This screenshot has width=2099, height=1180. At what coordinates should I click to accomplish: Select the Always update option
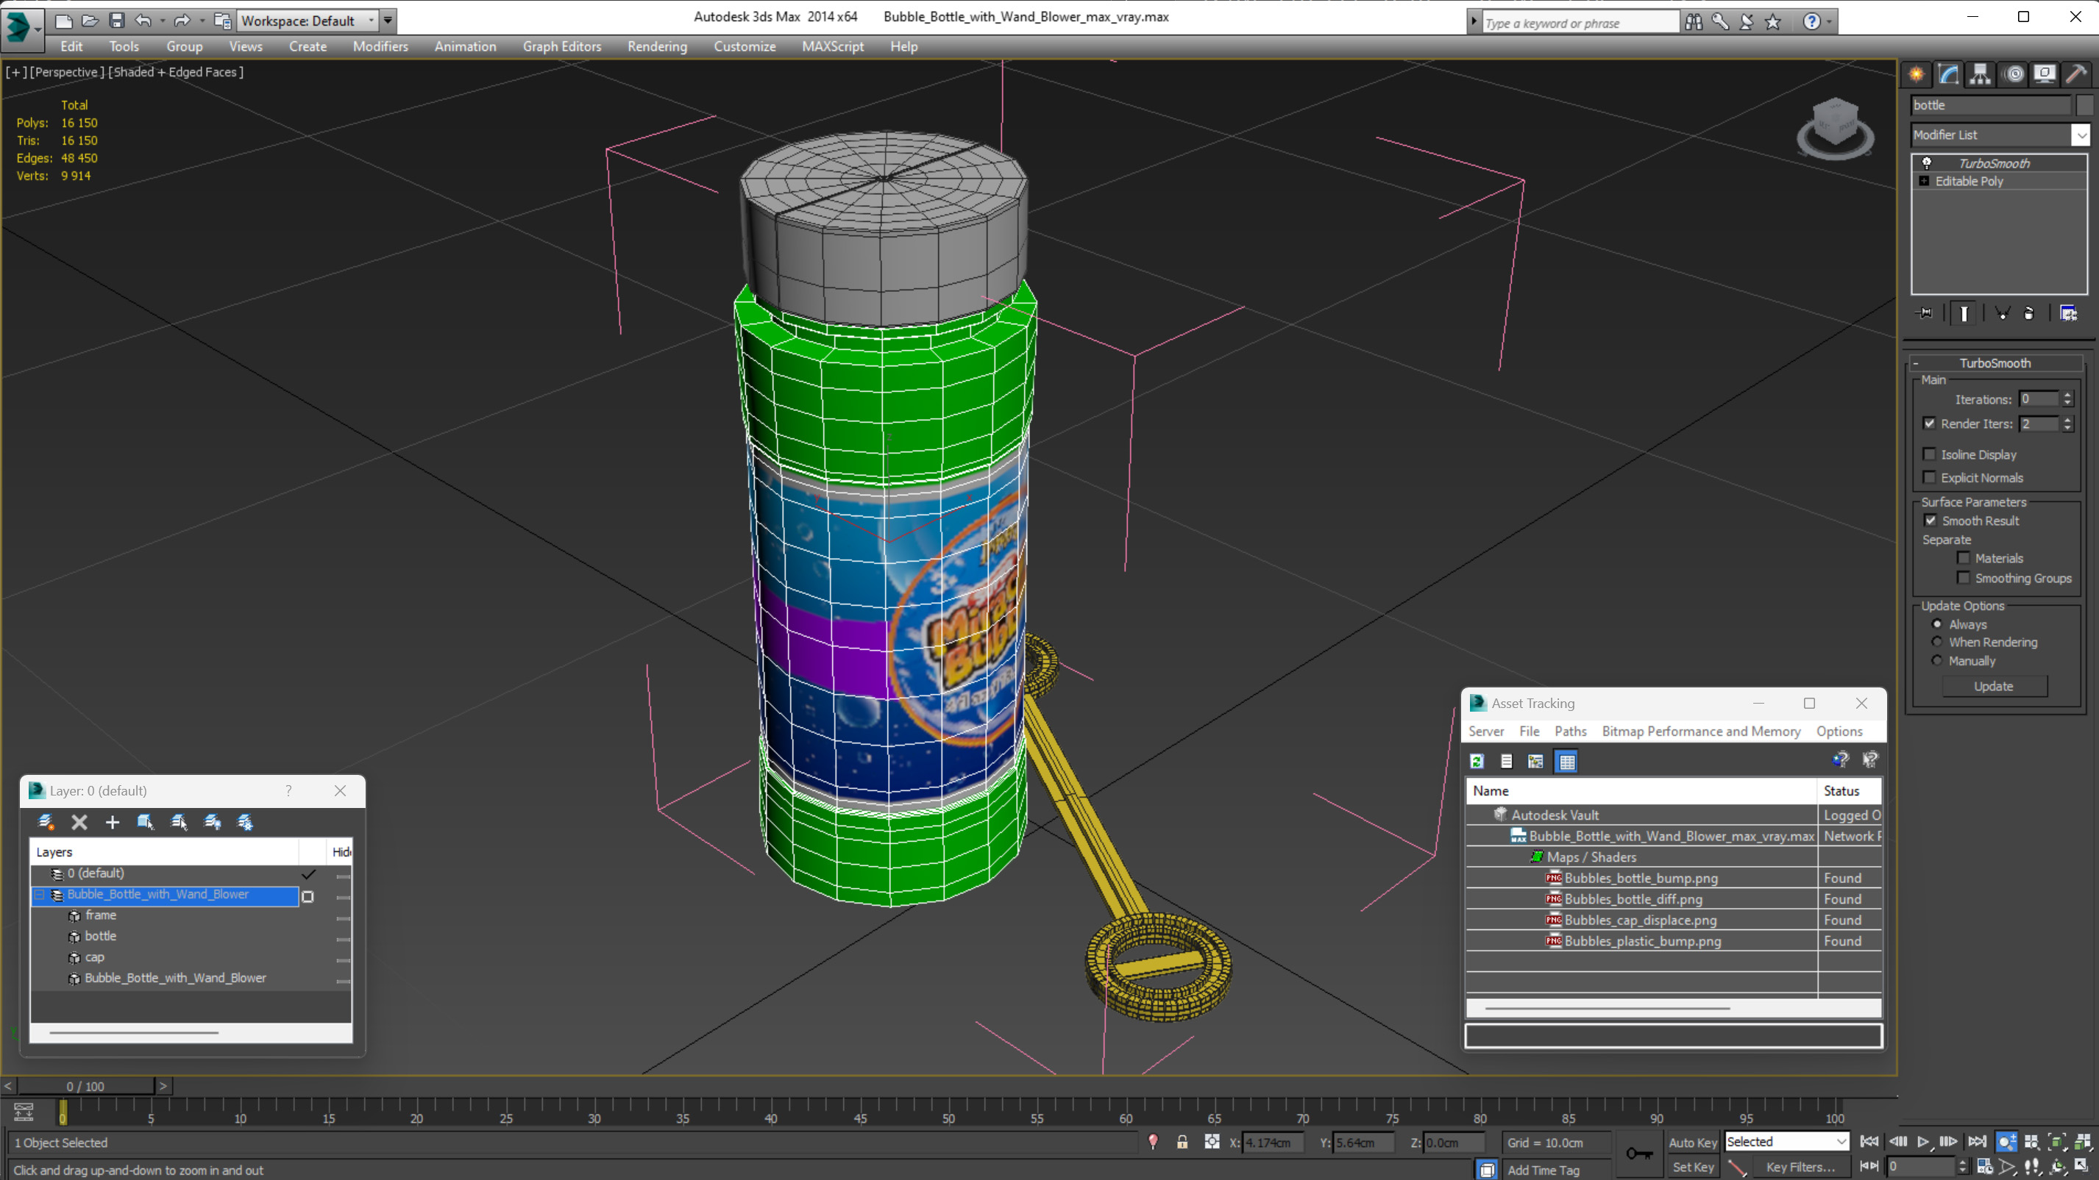(1938, 625)
